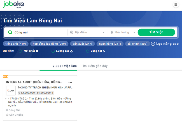Click the building icon before company name

pyautogui.click(x=18, y=87)
